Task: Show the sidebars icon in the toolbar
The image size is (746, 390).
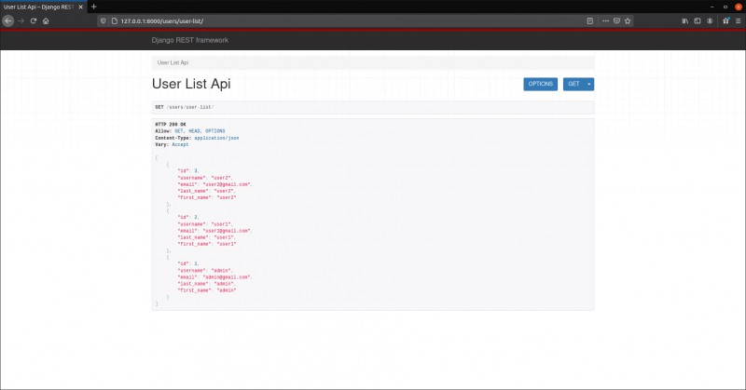Action: (x=698, y=20)
